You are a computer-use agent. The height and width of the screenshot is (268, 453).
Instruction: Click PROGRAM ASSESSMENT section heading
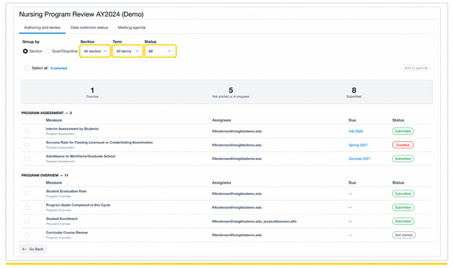pyautogui.click(x=46, y=113)
